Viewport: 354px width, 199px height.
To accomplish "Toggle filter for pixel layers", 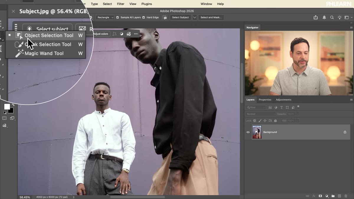I will pos(270,107).
